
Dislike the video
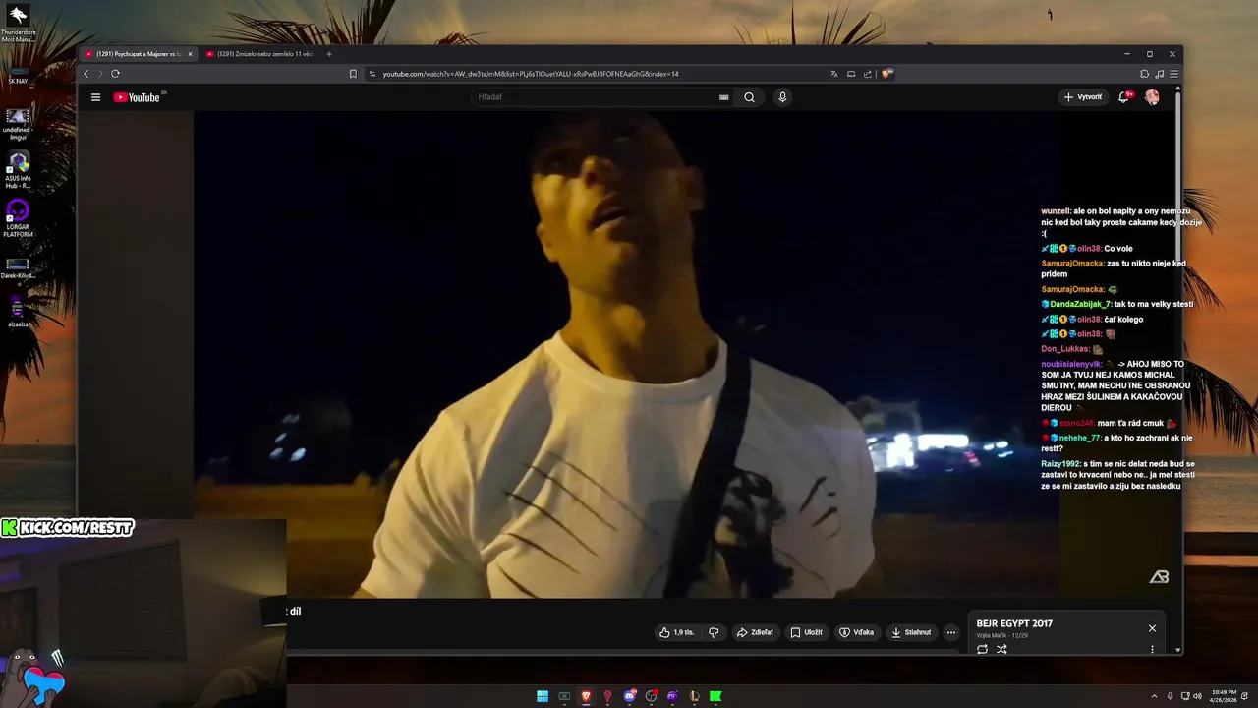(715, 632)
